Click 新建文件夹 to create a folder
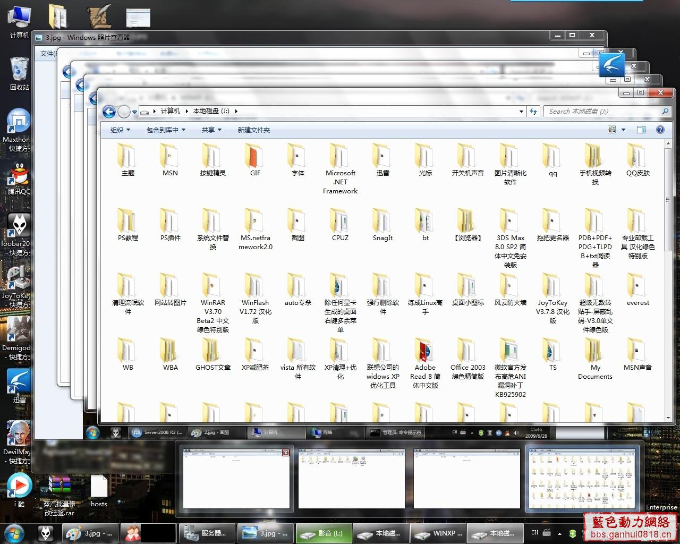The width and height of the screenshot is (680, 544). click(254, 130)
